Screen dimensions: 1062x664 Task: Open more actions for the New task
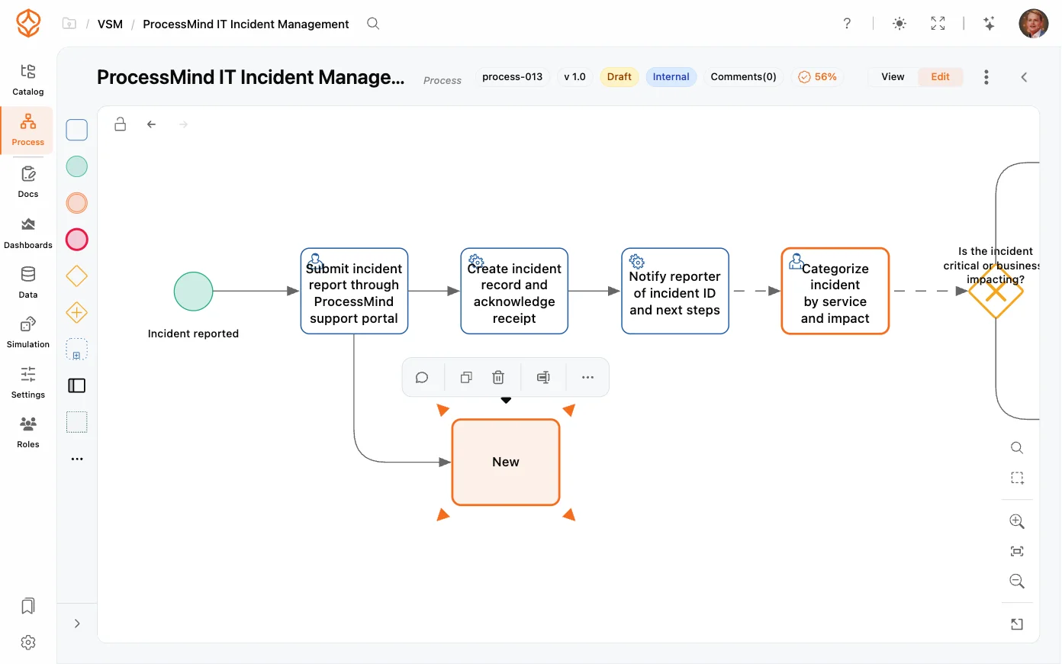587,377
